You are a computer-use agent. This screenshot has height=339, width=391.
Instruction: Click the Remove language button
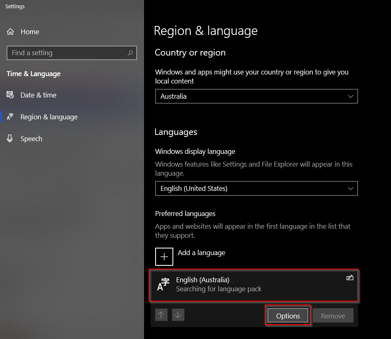(333, 316)
